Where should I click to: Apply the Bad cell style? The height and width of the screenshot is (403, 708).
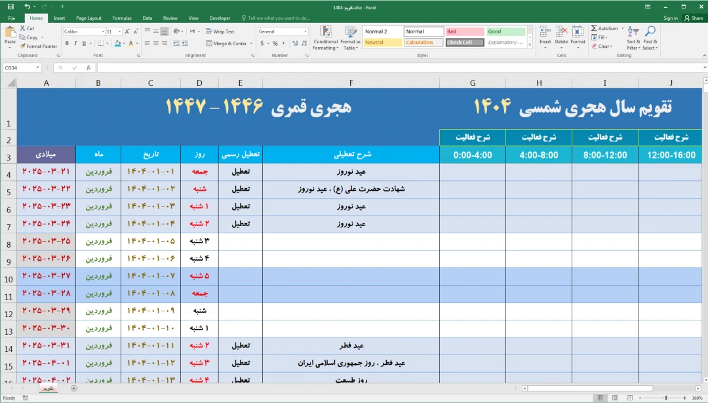pyautogui.click(x=464, y=31)
